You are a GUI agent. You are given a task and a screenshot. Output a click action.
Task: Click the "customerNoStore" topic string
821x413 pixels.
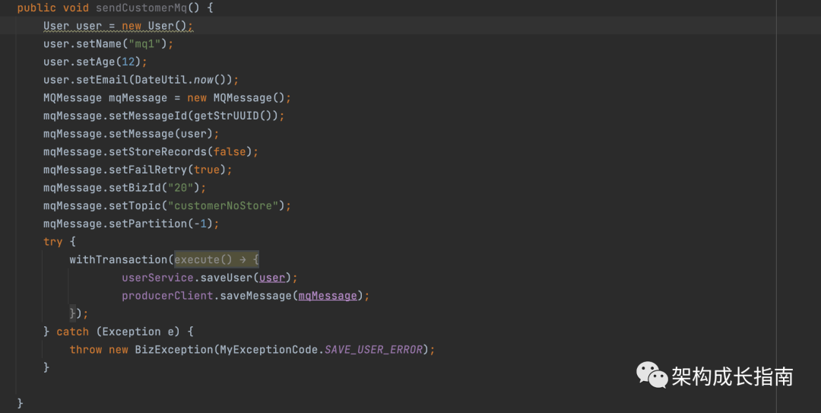tap(226, 205)
